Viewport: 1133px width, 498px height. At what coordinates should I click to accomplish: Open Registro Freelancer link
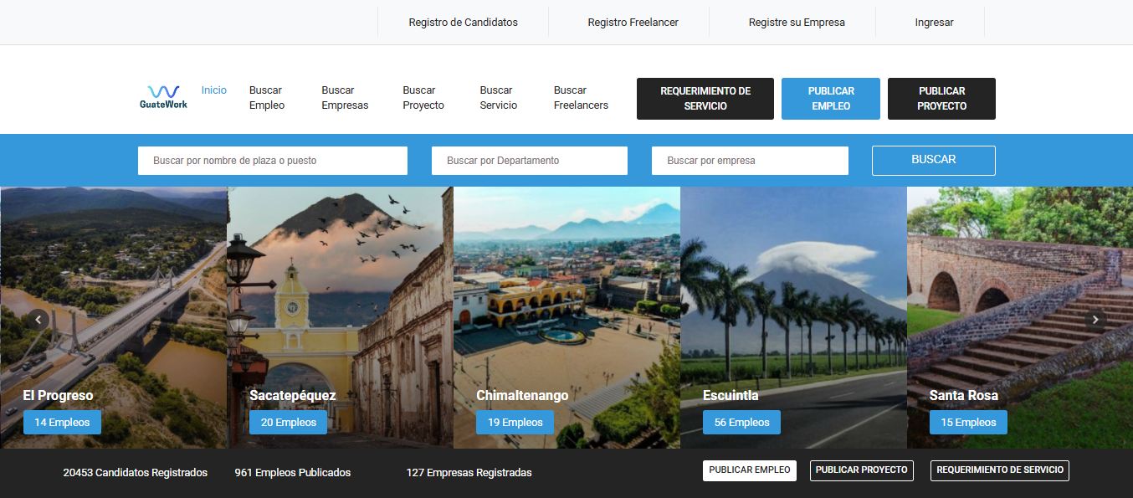tap(633, 23)
